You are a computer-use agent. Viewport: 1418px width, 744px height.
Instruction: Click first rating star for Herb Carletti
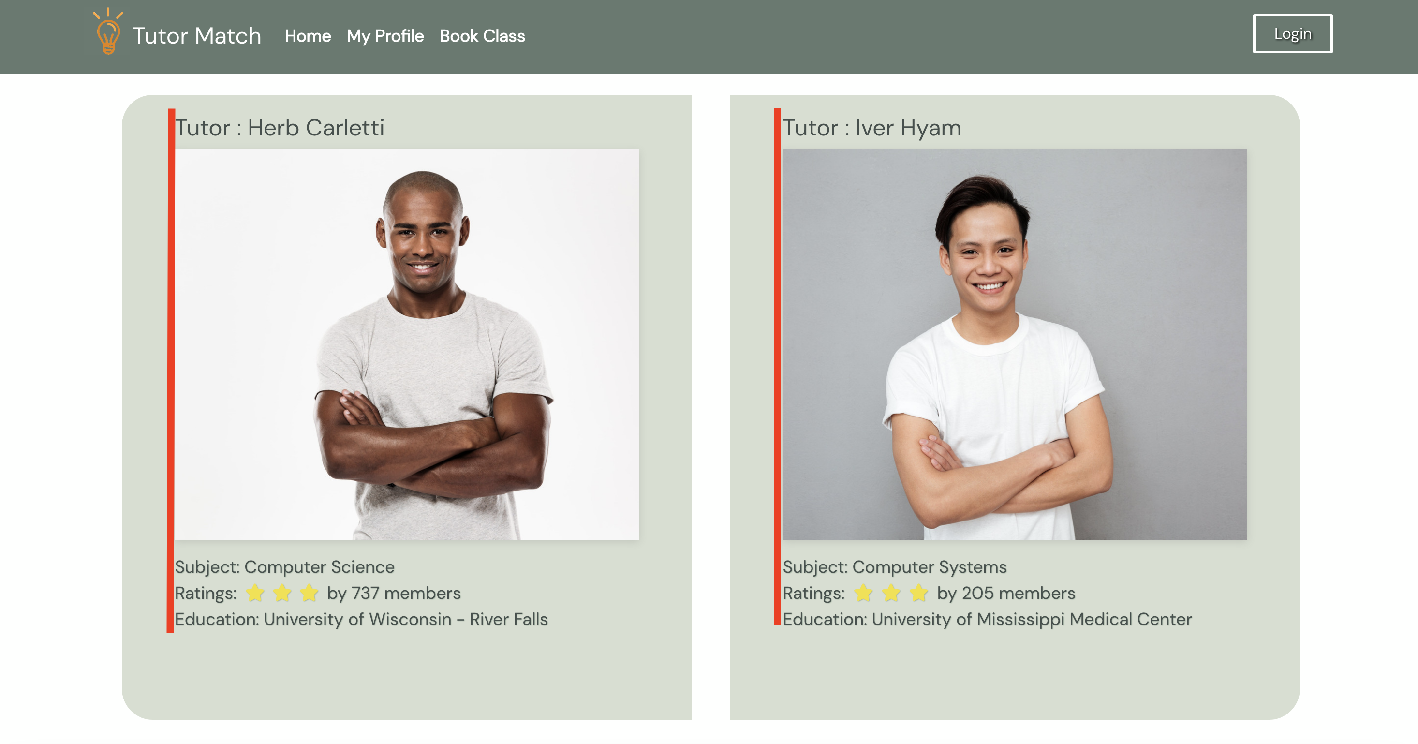click(255, 593)
